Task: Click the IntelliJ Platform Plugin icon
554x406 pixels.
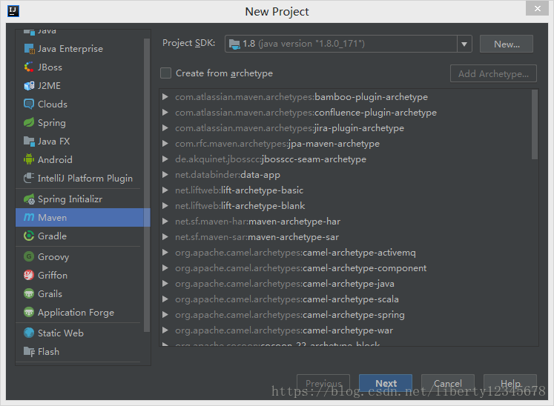Action: (29, 179)
